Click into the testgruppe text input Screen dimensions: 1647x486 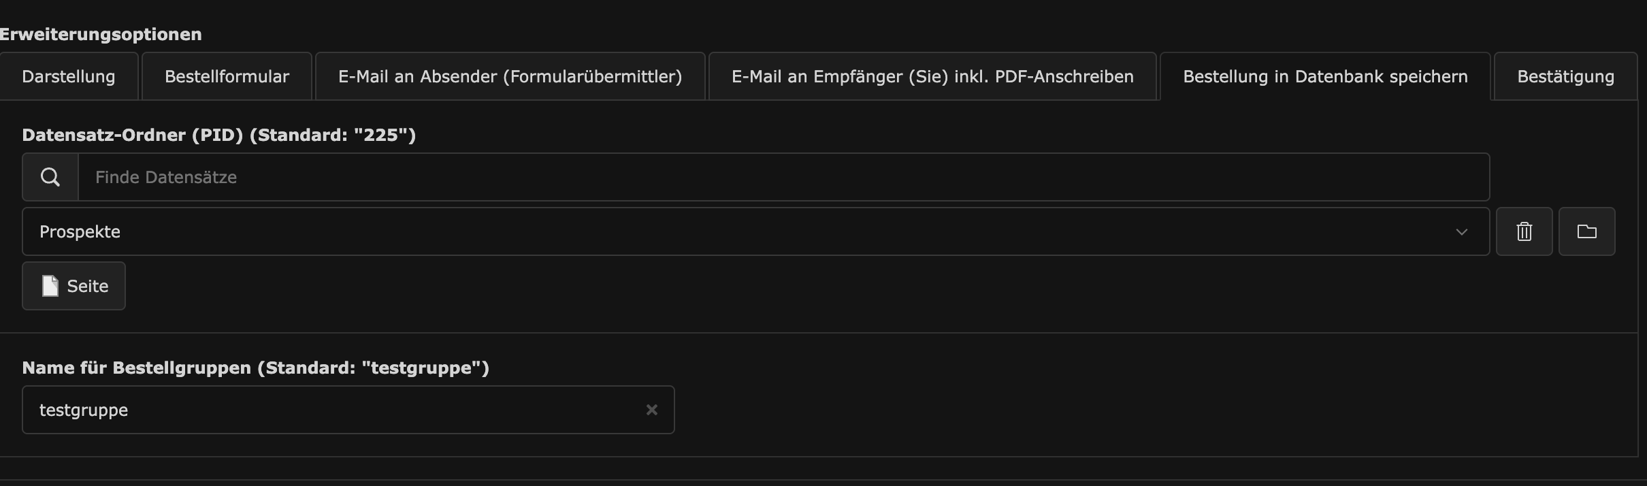point(333,410)
